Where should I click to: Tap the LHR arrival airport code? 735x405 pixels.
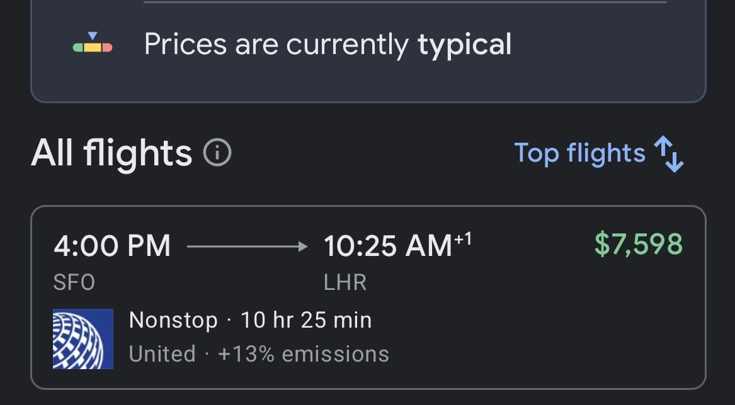pos(345,283)
